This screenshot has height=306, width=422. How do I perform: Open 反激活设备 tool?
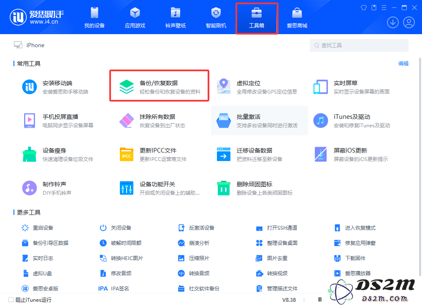[197, 228]
